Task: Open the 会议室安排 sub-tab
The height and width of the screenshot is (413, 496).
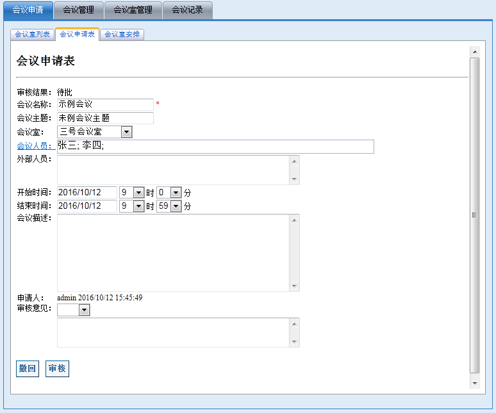Action: click(122, 34)
